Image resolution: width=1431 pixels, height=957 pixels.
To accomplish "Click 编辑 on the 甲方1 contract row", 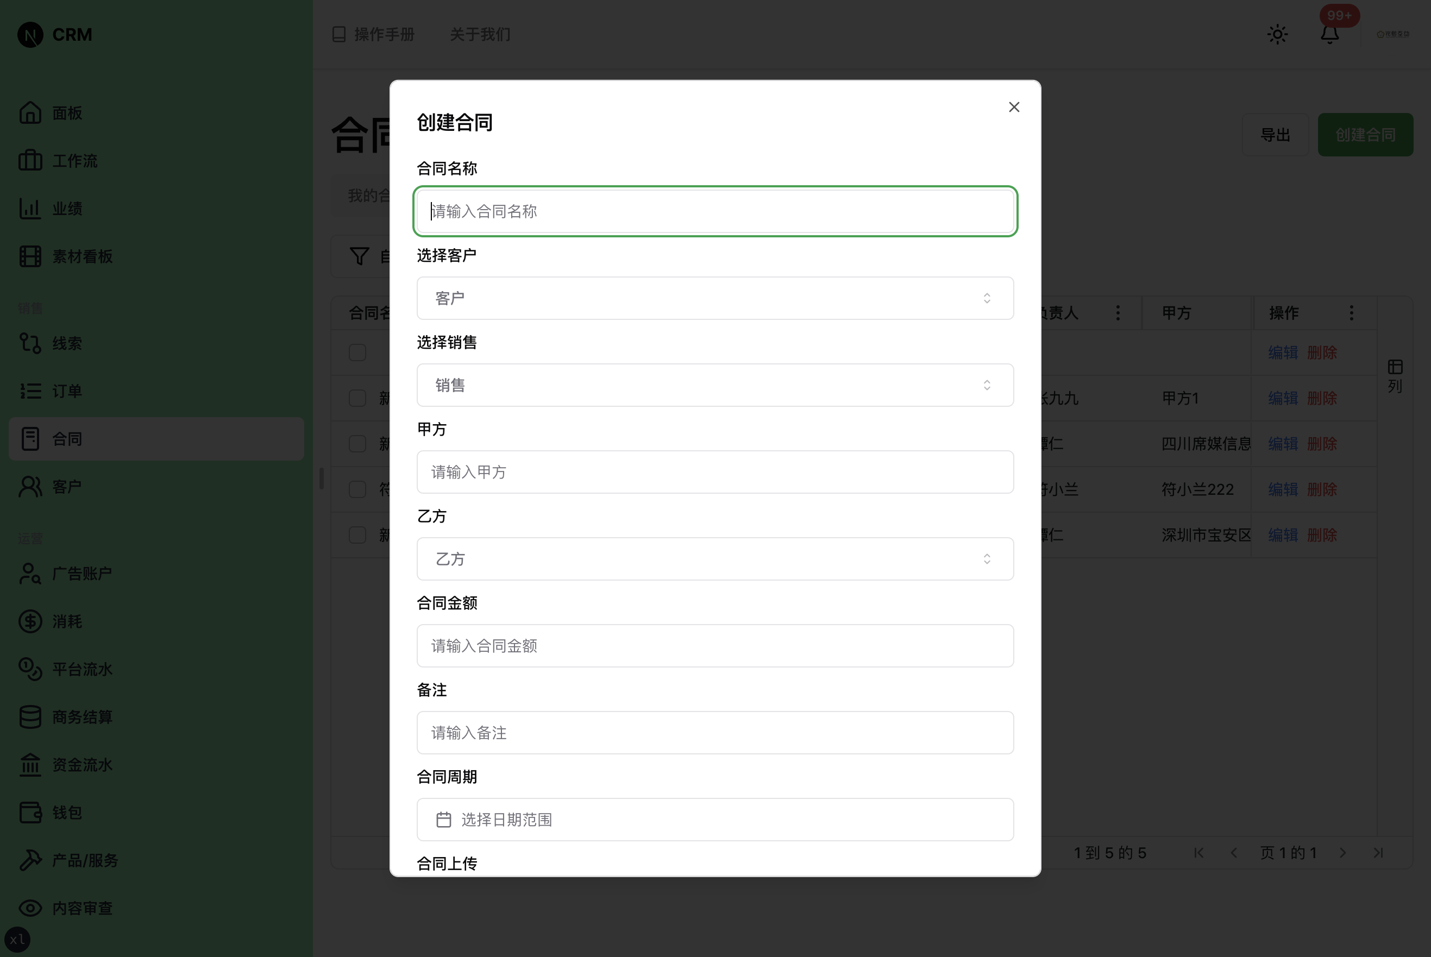I will [1282, 398].
